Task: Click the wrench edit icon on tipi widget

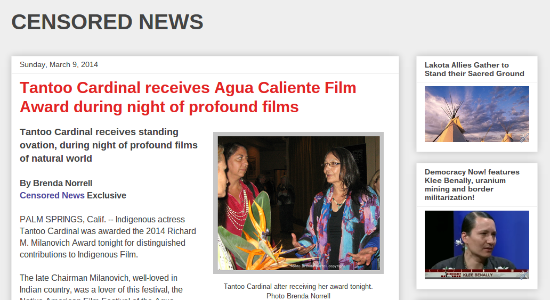Action: coord(524,138)
